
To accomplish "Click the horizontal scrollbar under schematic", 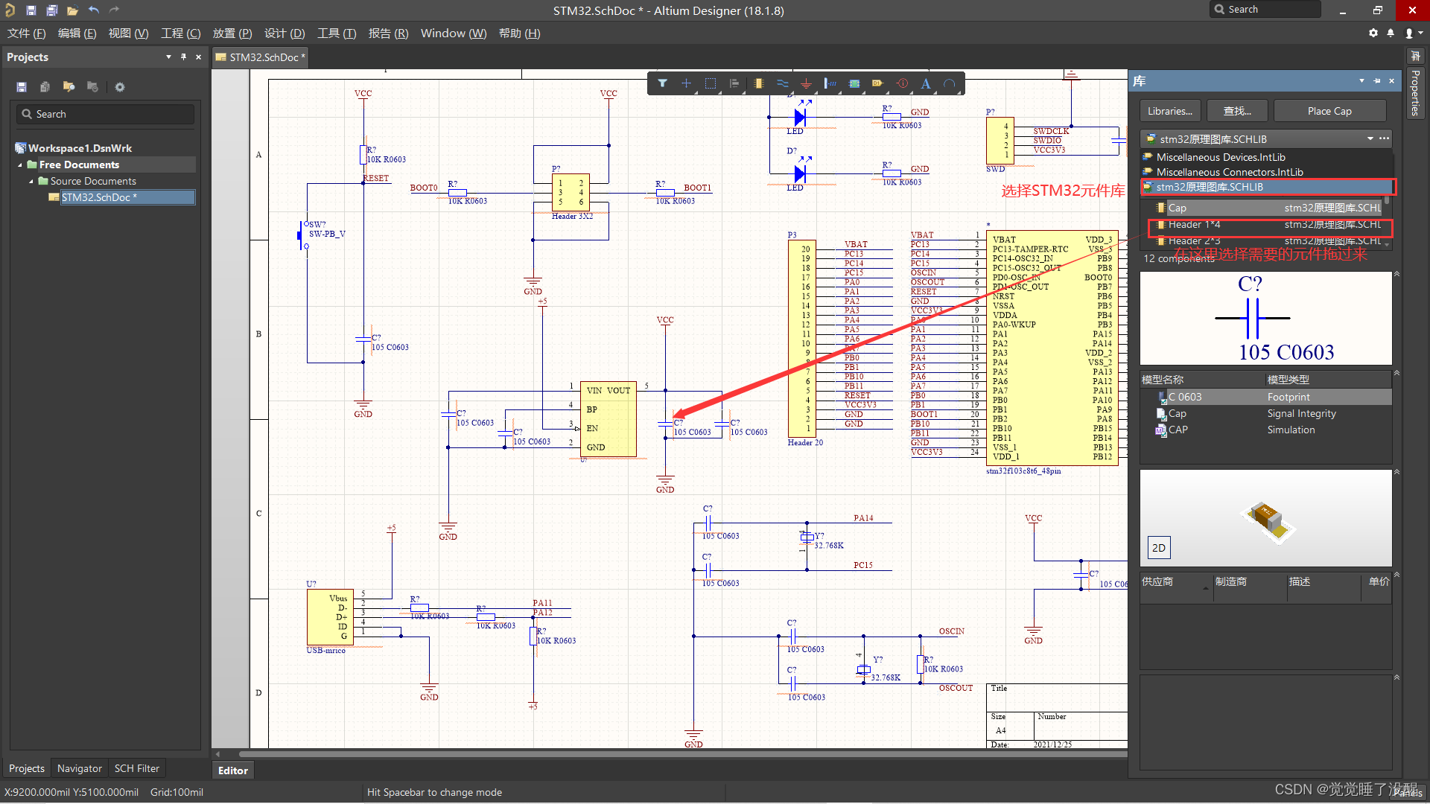I will pyautogui.click(x=670, y=753).
